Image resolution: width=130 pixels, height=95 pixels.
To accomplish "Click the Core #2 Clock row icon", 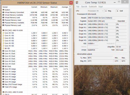I will (x=3, y=56).
